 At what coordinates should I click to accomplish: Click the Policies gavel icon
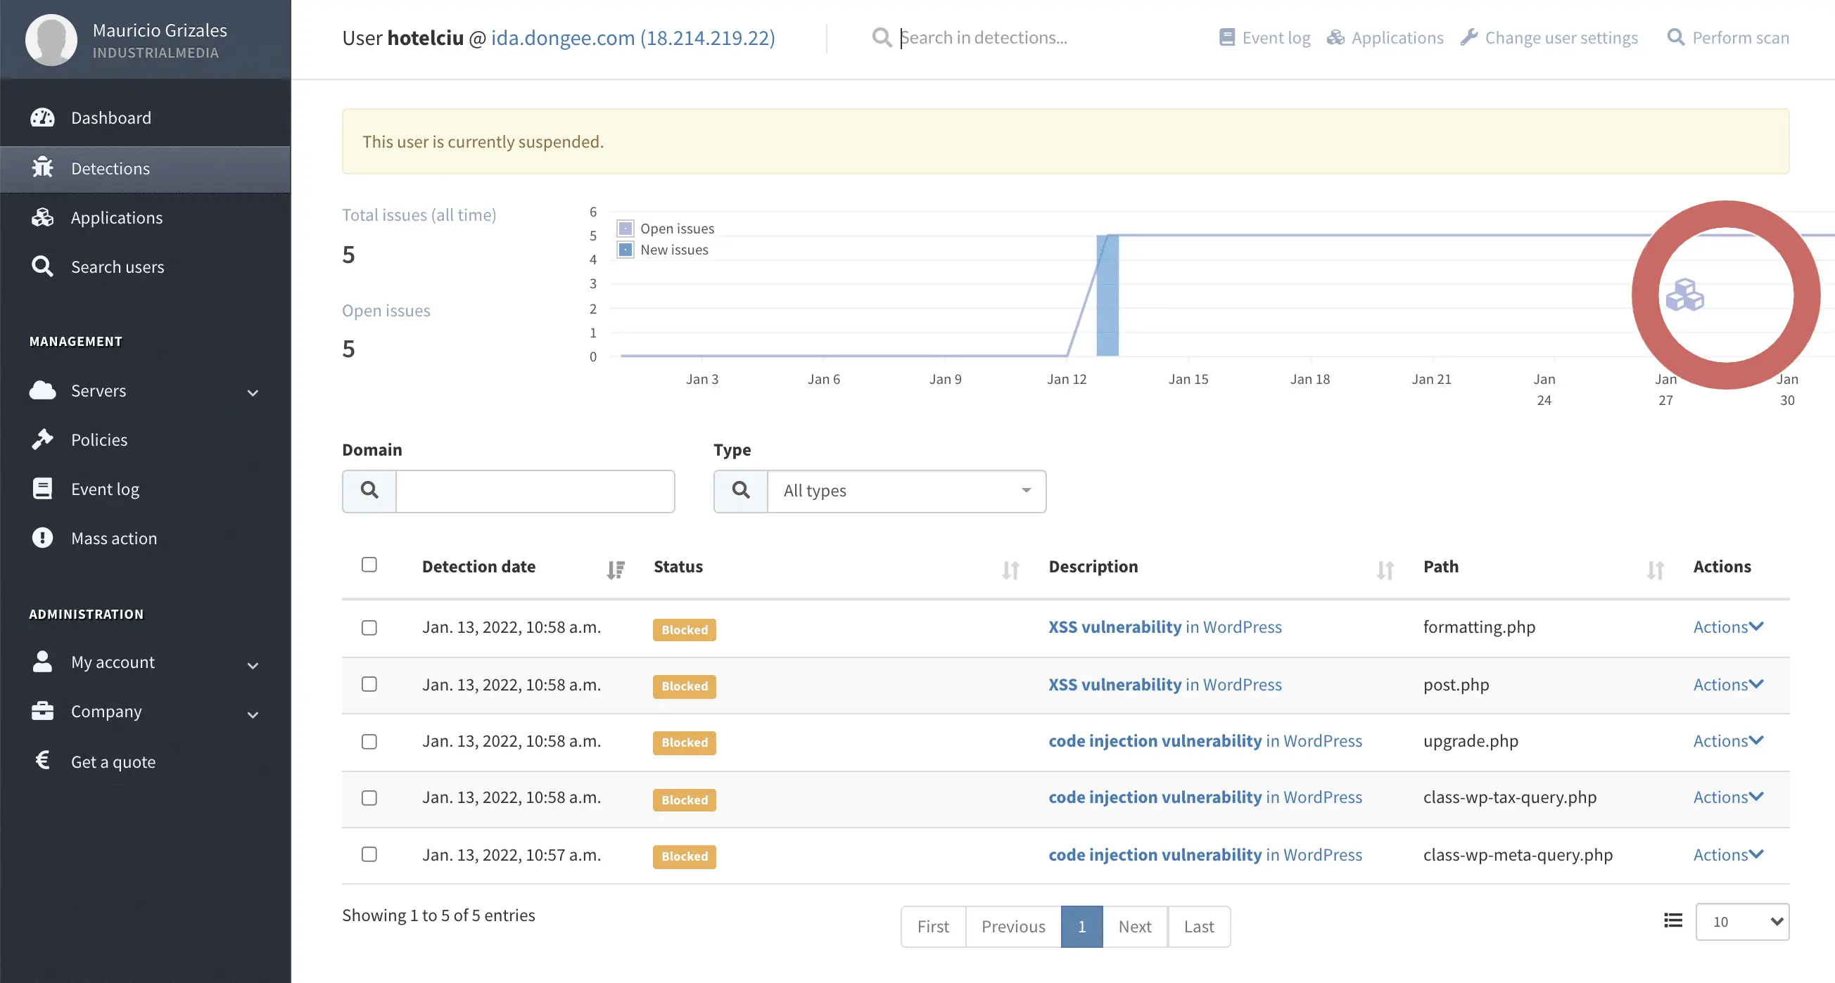coord(43,439)
